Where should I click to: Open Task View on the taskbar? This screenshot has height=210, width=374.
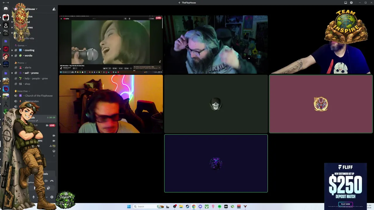click(168, 206)
